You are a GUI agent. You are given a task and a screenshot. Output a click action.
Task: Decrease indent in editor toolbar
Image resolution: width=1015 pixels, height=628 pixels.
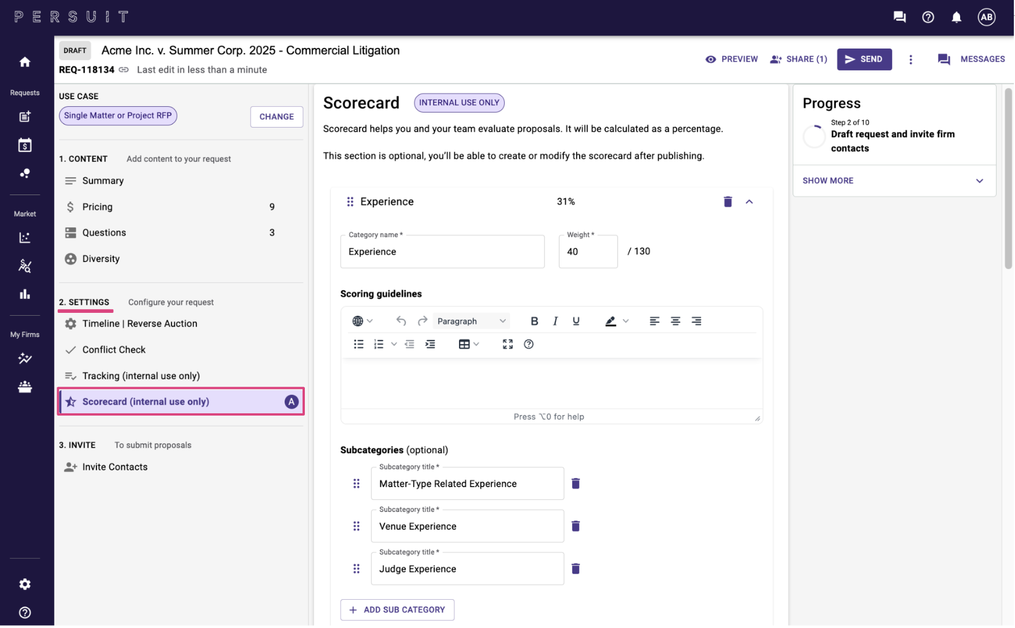tap(410, 344)
